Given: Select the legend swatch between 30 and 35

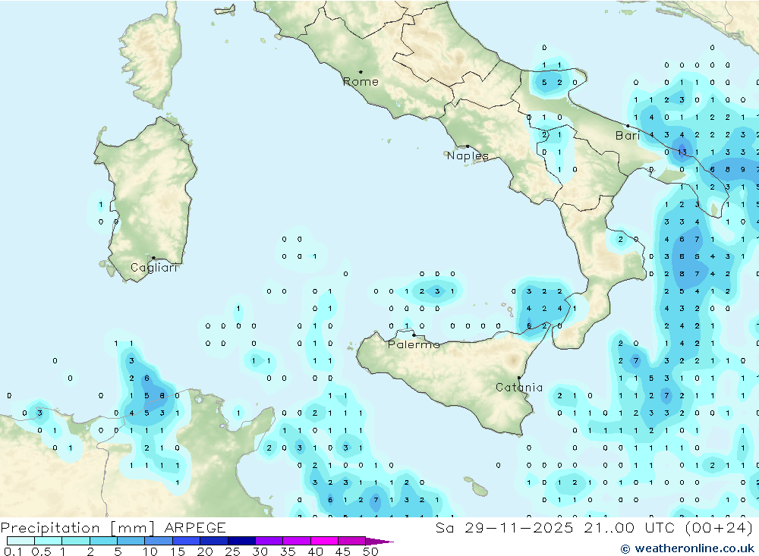Looking at the screenshot, I should point(269,541).
